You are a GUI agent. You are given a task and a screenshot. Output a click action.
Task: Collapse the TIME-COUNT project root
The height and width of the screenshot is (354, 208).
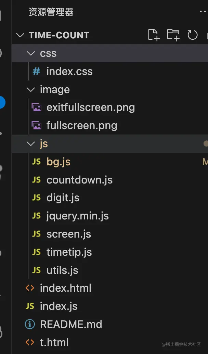[x=21, y=35]
